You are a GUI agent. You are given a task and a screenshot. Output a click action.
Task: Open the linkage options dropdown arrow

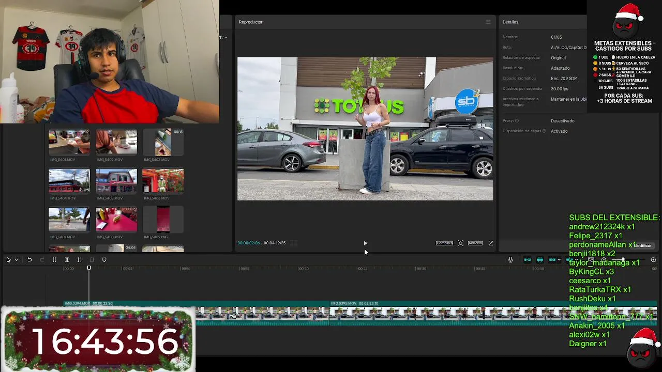[559, 260]
